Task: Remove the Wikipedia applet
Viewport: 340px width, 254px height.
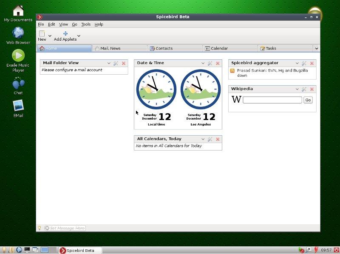Action: pos(312,89)
